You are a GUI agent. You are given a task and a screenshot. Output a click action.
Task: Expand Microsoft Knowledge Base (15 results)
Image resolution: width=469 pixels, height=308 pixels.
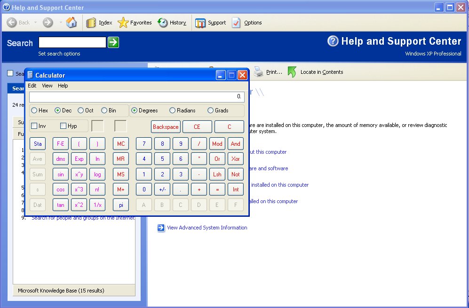(74, 290)
